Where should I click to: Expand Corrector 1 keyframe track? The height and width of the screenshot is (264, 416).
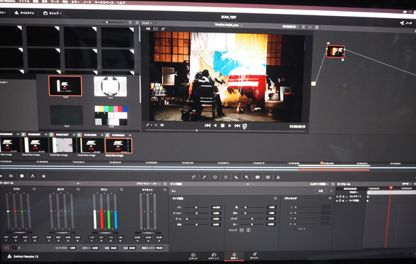pyautogui.click(x=347, y=196)
